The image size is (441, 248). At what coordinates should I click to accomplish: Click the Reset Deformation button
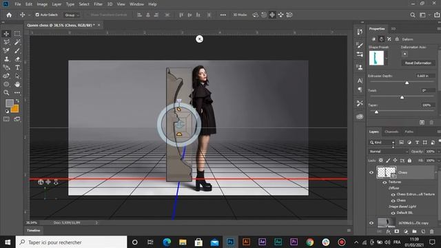(x=418, y=63)
